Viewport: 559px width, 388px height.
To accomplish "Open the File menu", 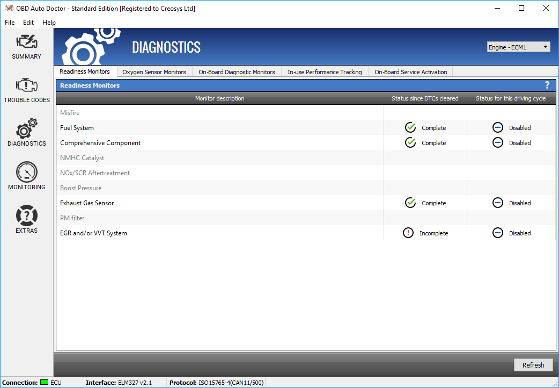I will [10, 23].
